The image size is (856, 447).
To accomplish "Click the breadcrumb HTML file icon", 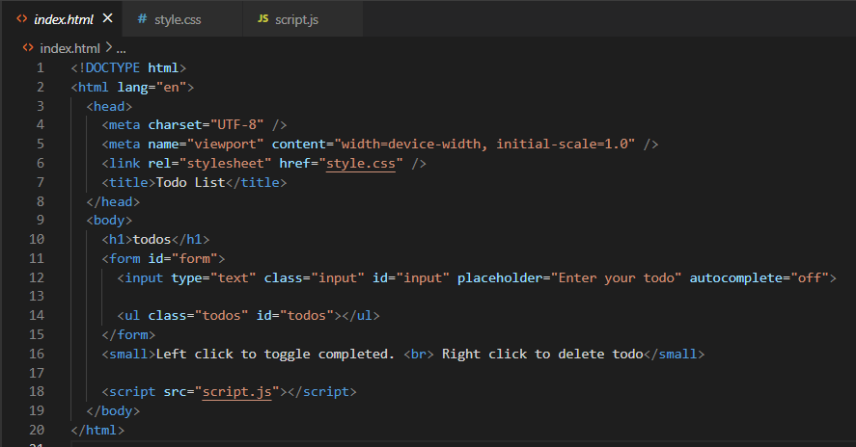I will [28, 48].
